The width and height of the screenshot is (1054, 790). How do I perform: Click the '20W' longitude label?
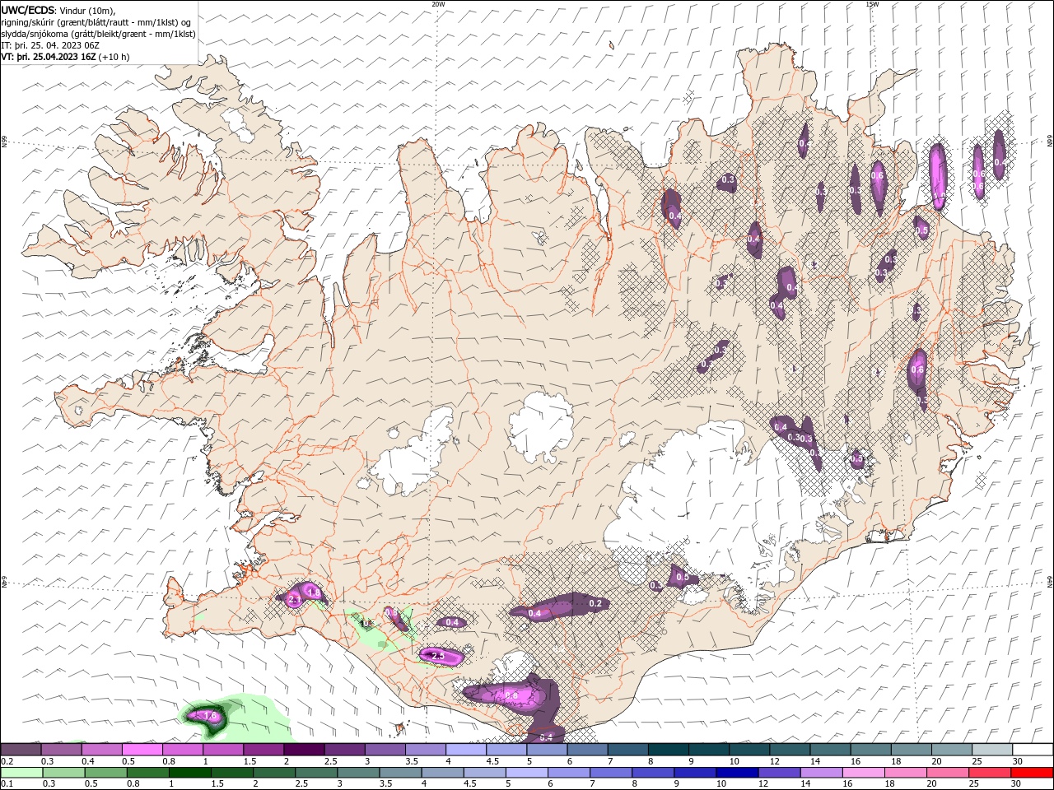tap(439, 4)
